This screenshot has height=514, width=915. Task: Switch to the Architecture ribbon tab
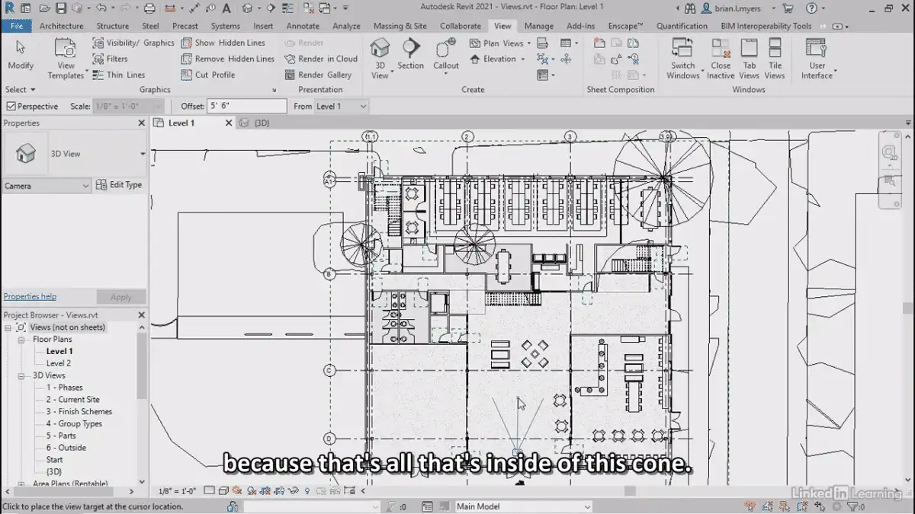[x=62, y=26]
